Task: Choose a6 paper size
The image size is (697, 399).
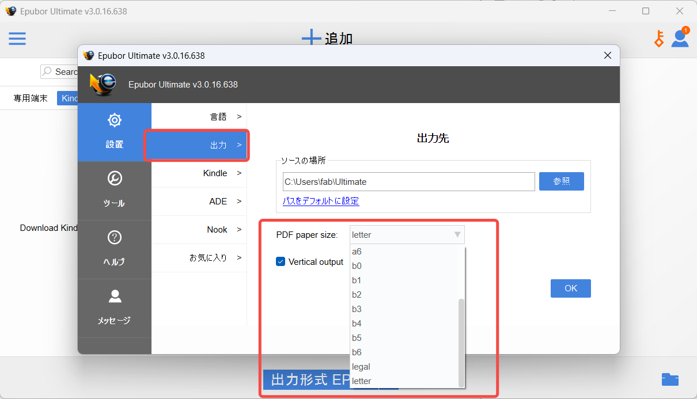Action: pos(404,252)
